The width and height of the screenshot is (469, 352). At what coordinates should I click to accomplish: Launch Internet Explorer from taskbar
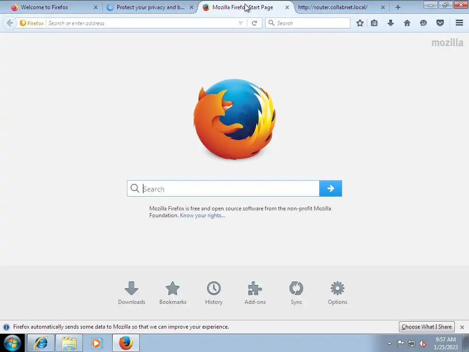[41, 343]
